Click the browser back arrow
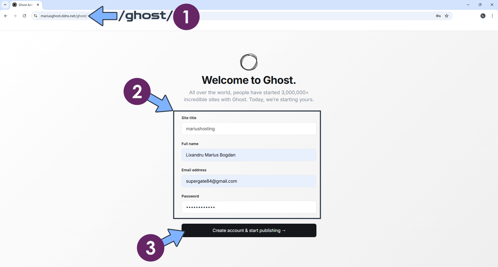The height and width of the screenshot is (267, 498). coord(6,16)
